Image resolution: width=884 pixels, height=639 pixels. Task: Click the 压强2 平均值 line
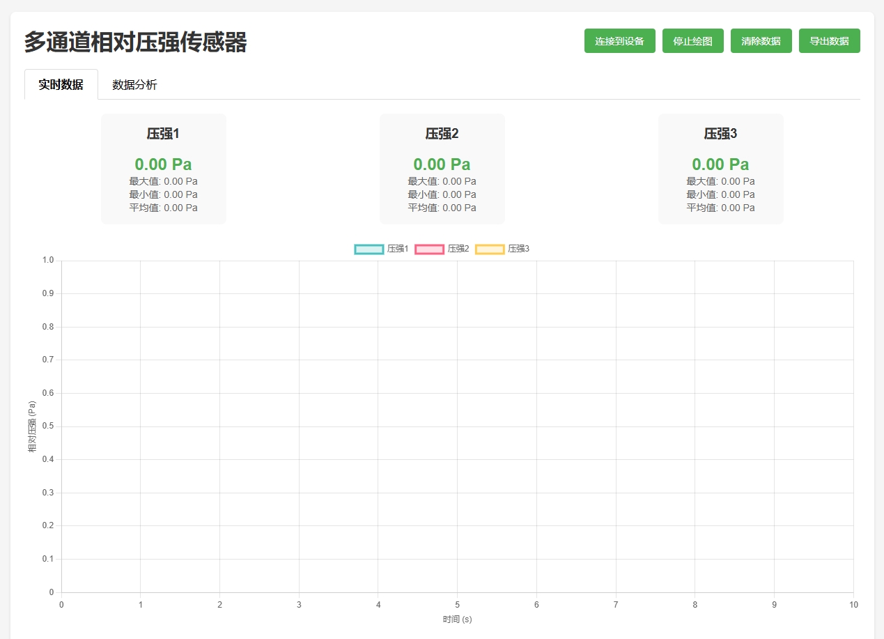442,208
